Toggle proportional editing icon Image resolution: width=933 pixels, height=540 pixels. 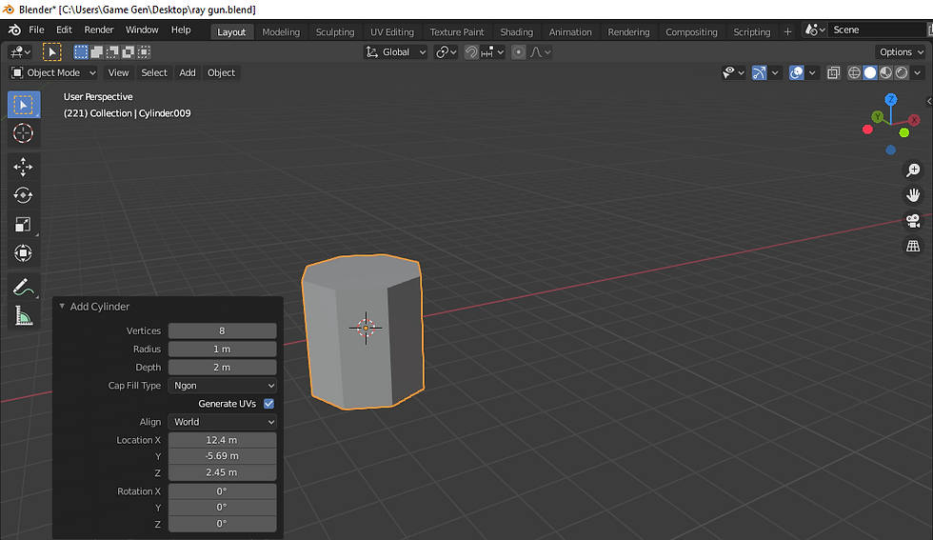tap(518, 52)
